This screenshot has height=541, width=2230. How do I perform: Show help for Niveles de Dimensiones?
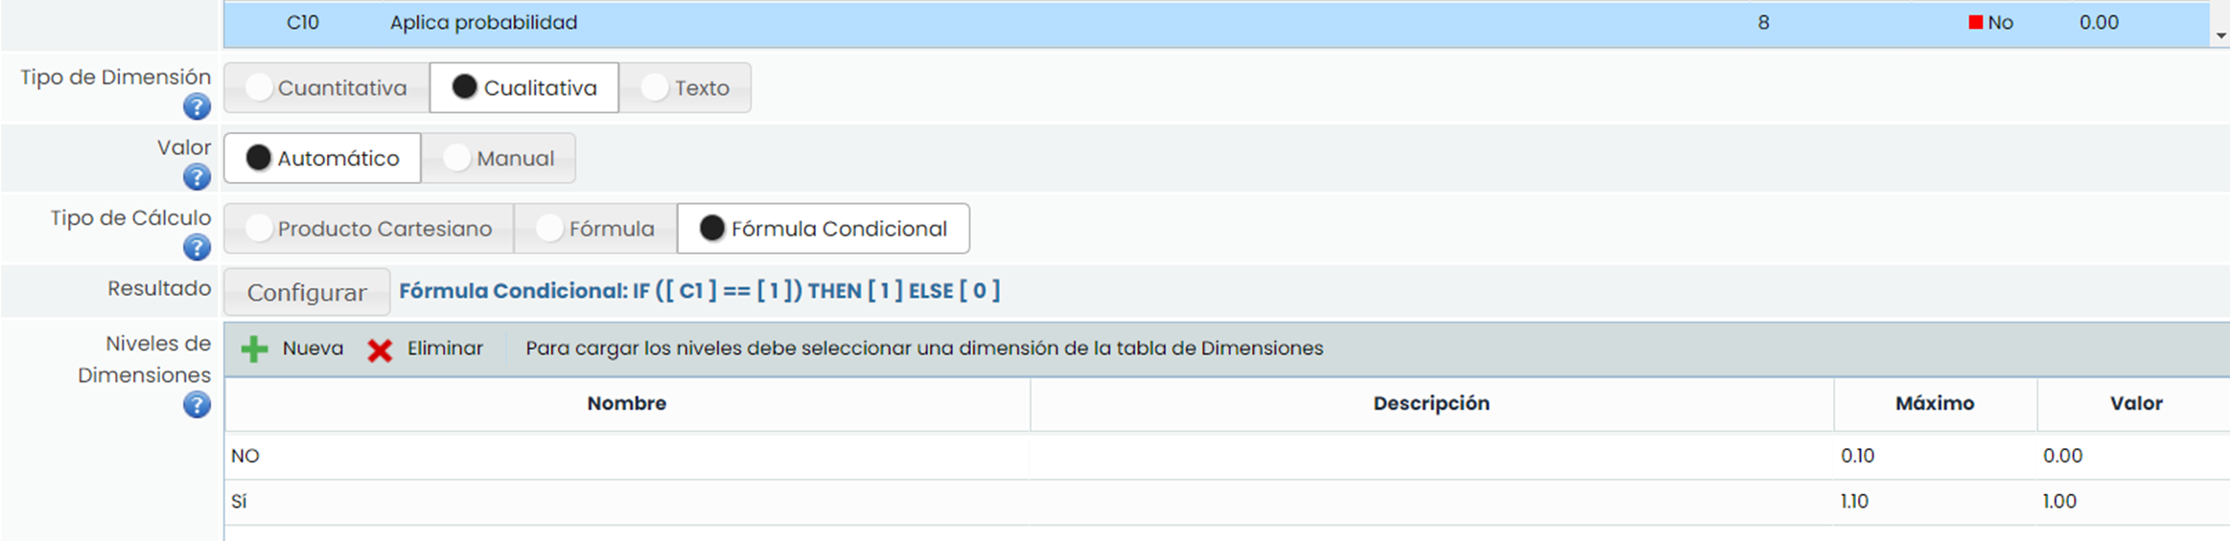[x=197, y=405]
